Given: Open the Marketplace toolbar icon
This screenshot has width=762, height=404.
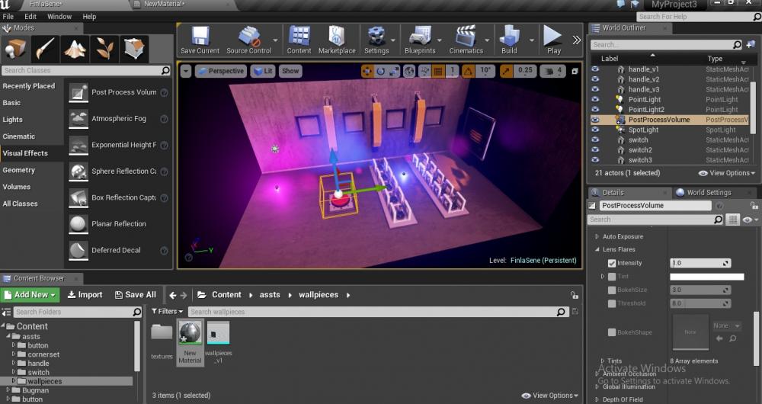Looking at the screenshot, I should 337,40.
